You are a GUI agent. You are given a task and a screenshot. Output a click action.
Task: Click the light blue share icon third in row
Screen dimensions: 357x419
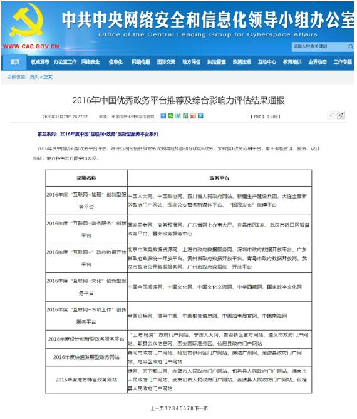coord(178,116)
